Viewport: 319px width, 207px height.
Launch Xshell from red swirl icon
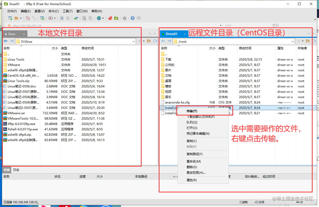(x=110, y=18)
